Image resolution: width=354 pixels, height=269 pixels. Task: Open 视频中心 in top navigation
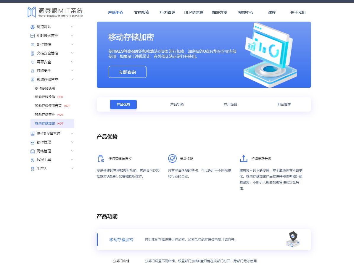(246, 13)
